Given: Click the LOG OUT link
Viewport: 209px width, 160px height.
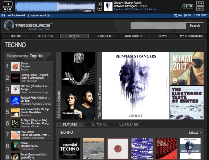Looking at the screenshot, I should coord(200,15).
